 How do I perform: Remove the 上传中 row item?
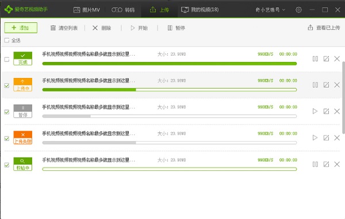[x=337, y=85]
